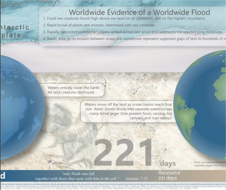Click the large '221' number
226x190 pixels.
123,152
